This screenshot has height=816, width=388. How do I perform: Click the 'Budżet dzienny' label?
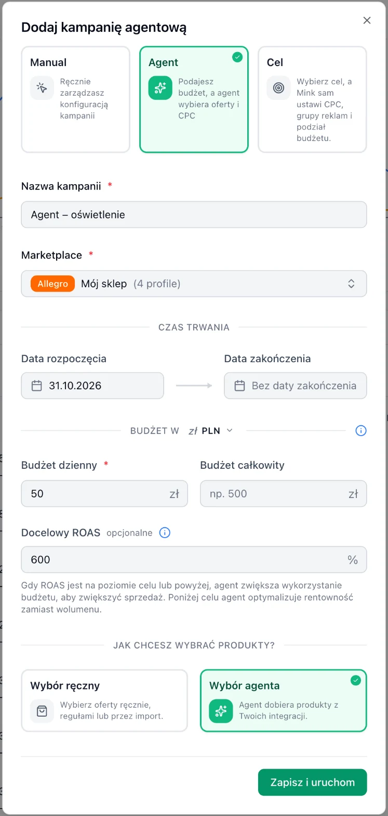pyautogui.click(x=59, y=465)
